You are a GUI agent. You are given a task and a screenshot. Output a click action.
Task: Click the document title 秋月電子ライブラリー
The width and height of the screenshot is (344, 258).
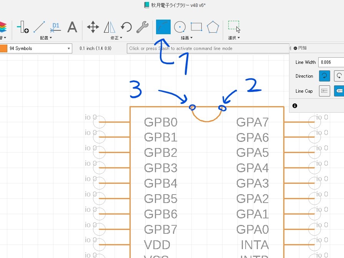pyautogui.click(x=170, y=5)
